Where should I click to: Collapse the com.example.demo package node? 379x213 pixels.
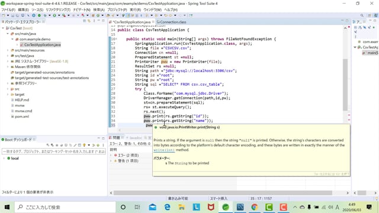pyautogui.click(x=12, y=39)
